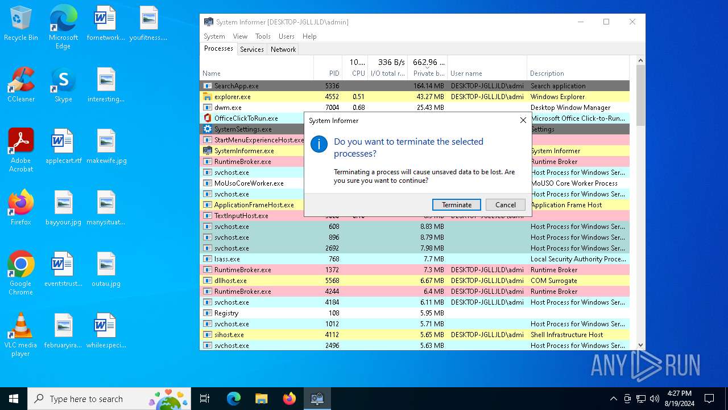Select the applecart.rtf desktop file
This screenshot has width=728, height=410.
pos(63,146)
